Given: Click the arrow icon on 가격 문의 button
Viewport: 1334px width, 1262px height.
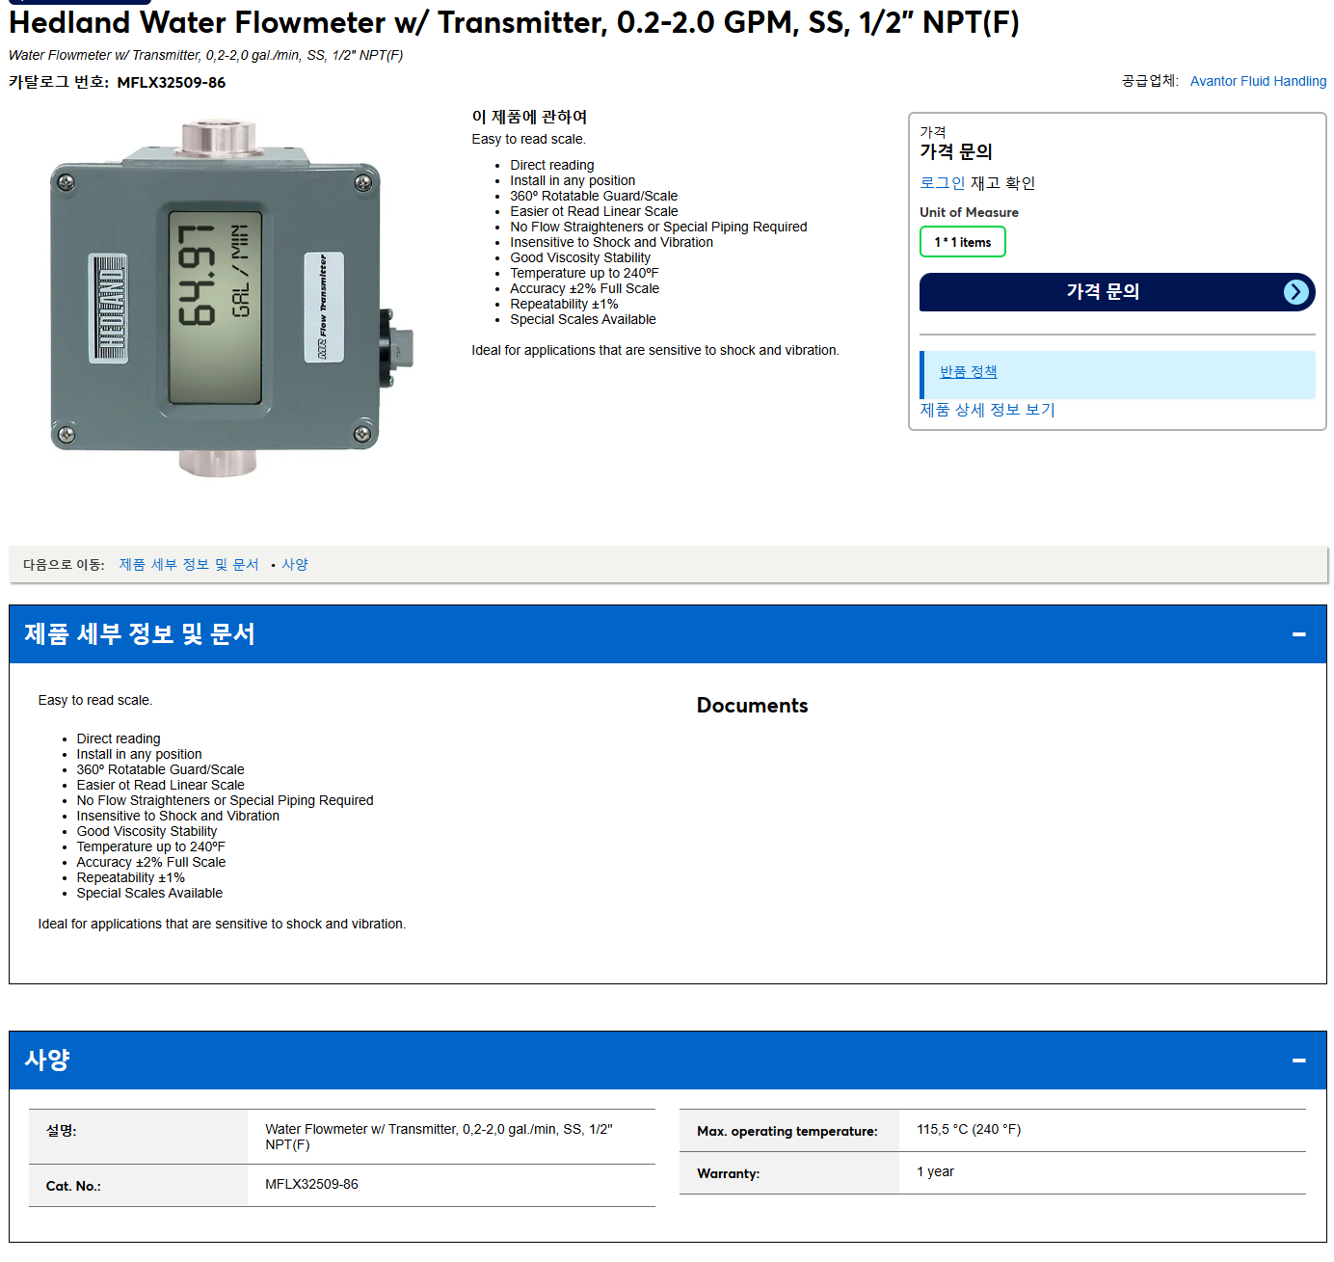Looking at the screenshot, I should coord(1296,292).
